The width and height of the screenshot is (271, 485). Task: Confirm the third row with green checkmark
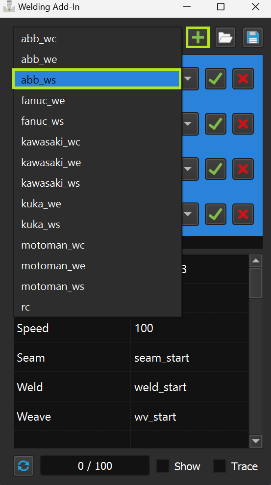(x=216, y=169)
